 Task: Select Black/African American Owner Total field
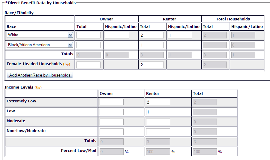click(88, 45)
